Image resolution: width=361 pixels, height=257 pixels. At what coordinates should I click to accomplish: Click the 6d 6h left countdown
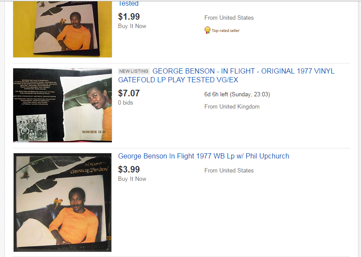[x=216, y=94]
